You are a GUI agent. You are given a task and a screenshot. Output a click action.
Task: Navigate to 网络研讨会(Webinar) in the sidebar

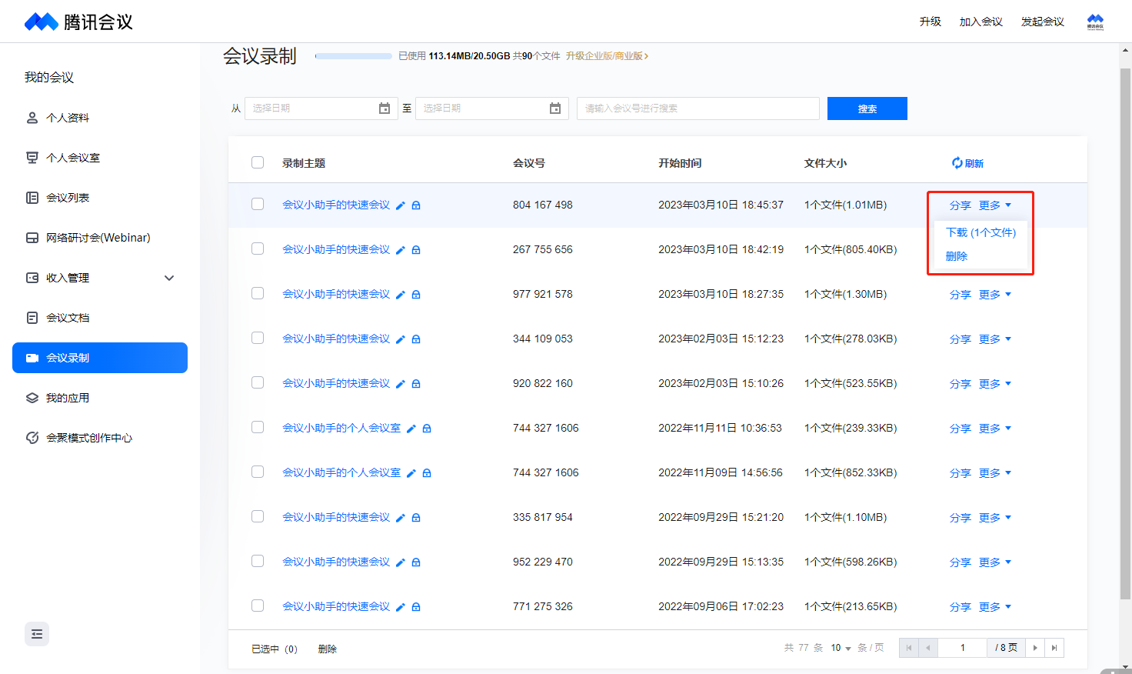point(100,238)
